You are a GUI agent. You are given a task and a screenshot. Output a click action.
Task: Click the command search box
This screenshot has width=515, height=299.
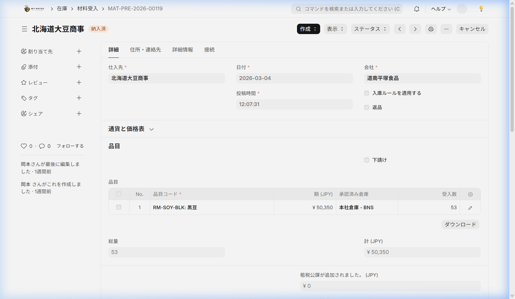(x=347, y=9)
